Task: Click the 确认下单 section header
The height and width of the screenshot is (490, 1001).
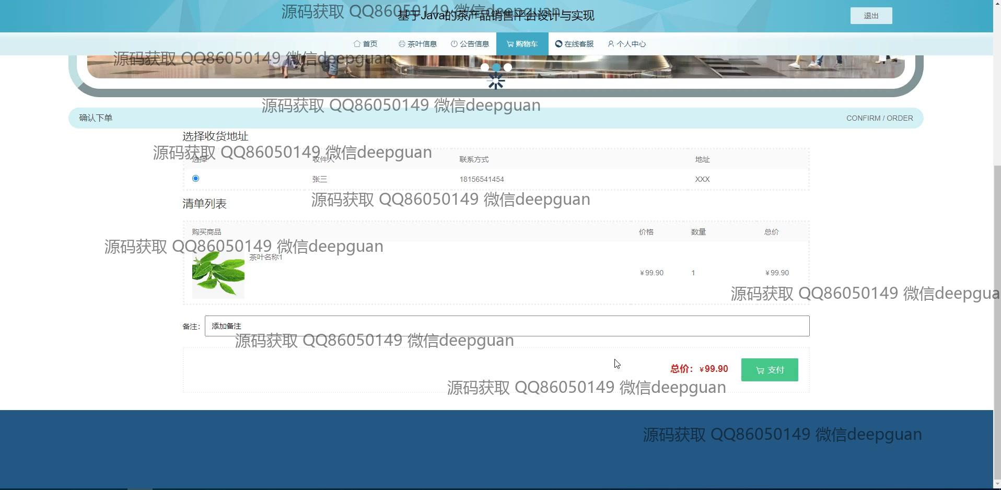Action: 96,118
